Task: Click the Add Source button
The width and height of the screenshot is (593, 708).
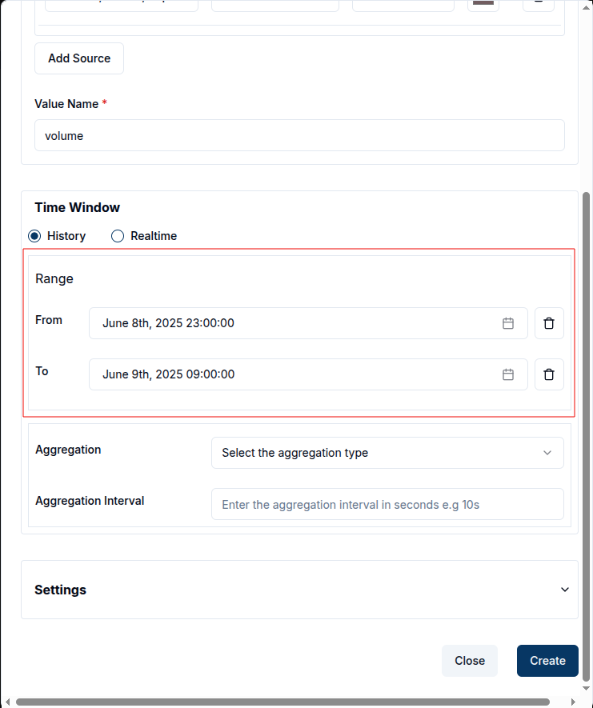Action: pos(79,58)
